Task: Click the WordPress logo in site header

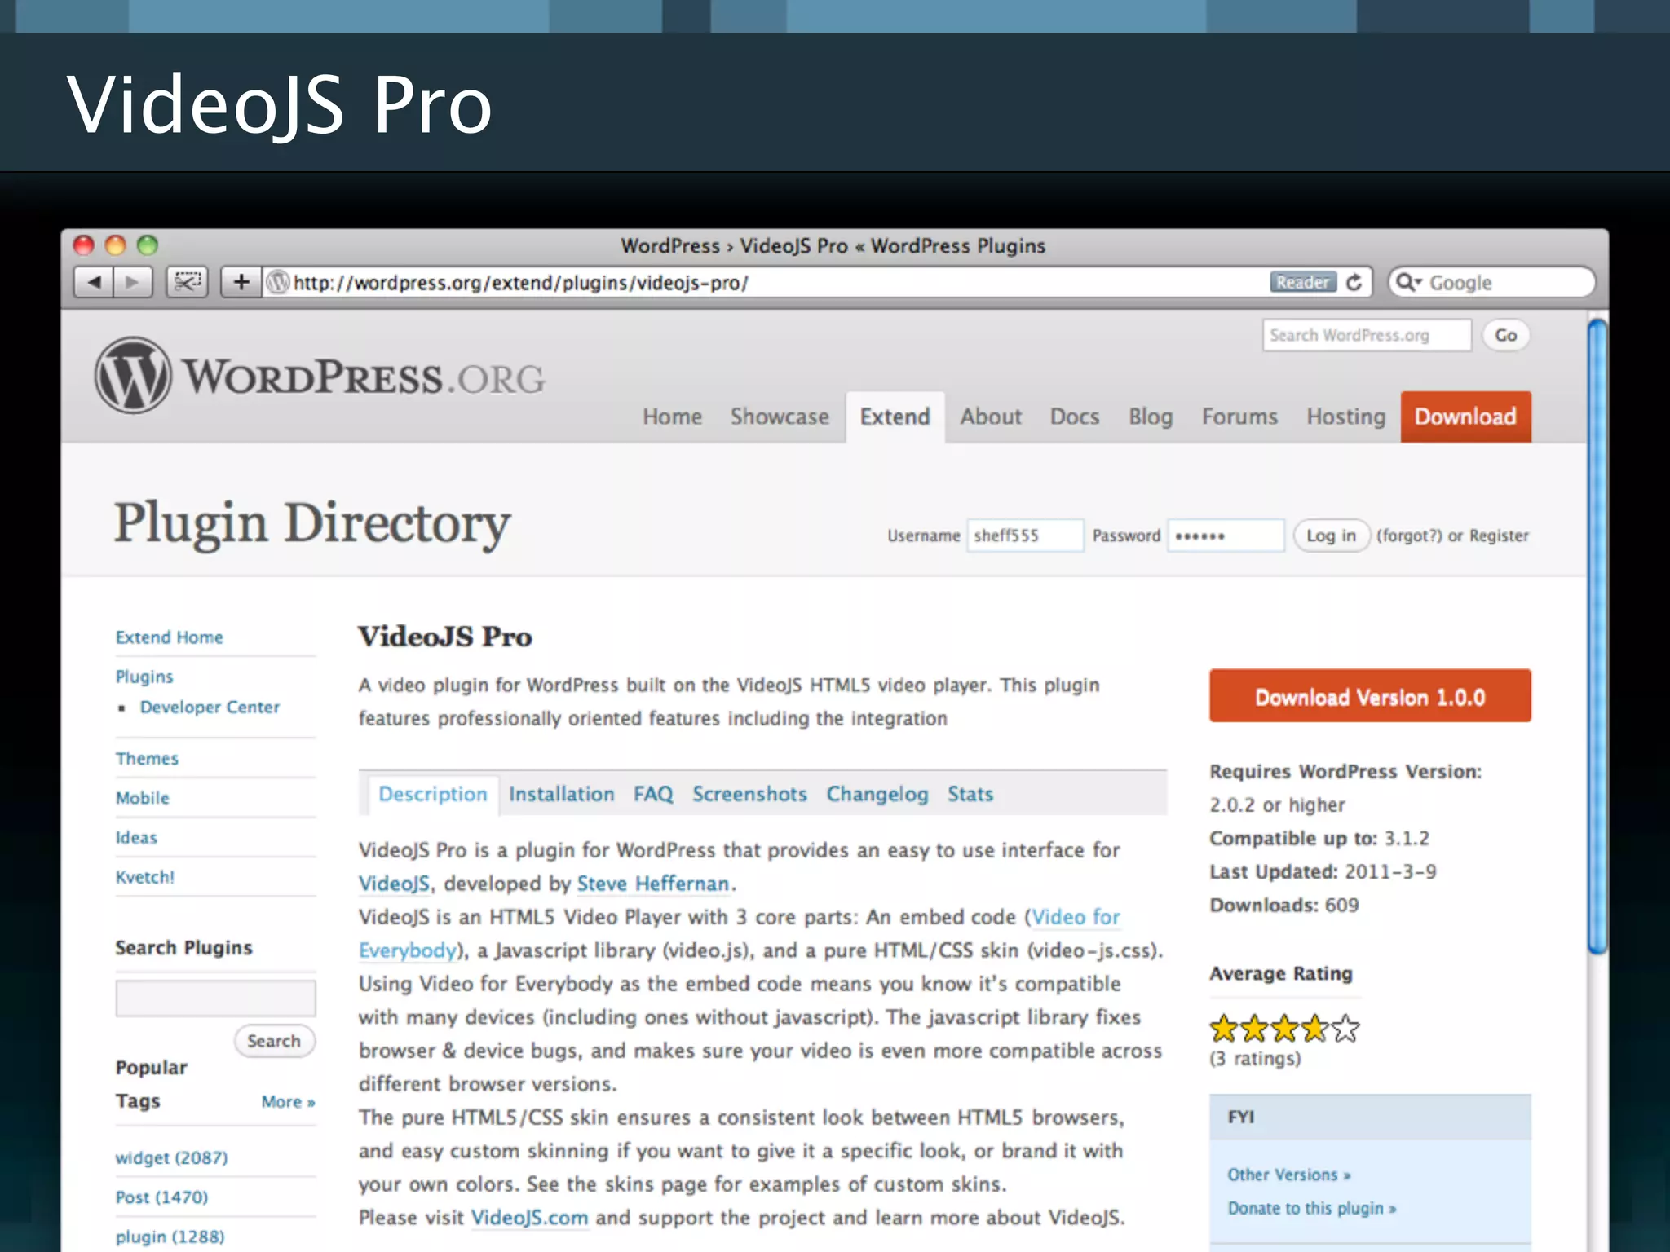Action: (133, 376)
